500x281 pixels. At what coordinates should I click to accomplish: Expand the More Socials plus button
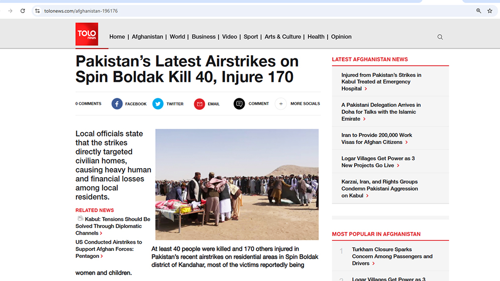pos(280,104)
